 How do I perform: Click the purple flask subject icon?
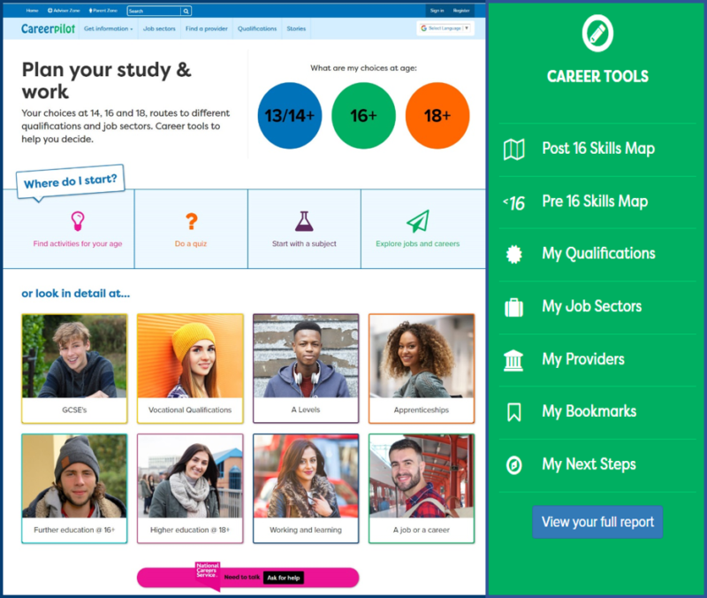pyautogui.click(x=304, y=220)
